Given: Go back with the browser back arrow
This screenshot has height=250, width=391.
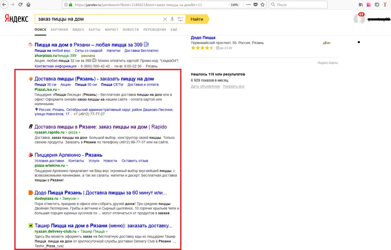Looking at the screenshot, I should click(4, 5).
